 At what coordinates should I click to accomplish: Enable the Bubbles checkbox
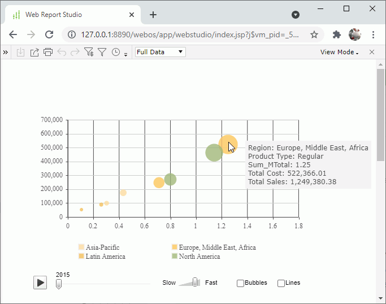pos(241,283)
